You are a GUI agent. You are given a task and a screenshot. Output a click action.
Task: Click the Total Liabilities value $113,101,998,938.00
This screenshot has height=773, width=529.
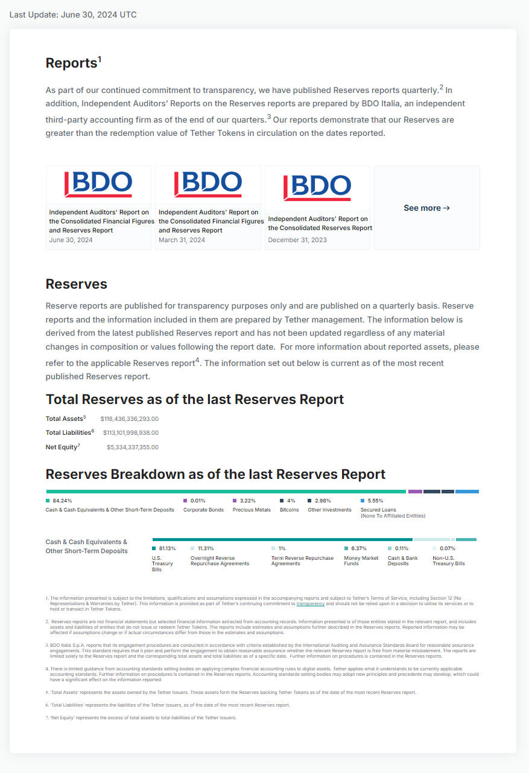coord(131,433)
